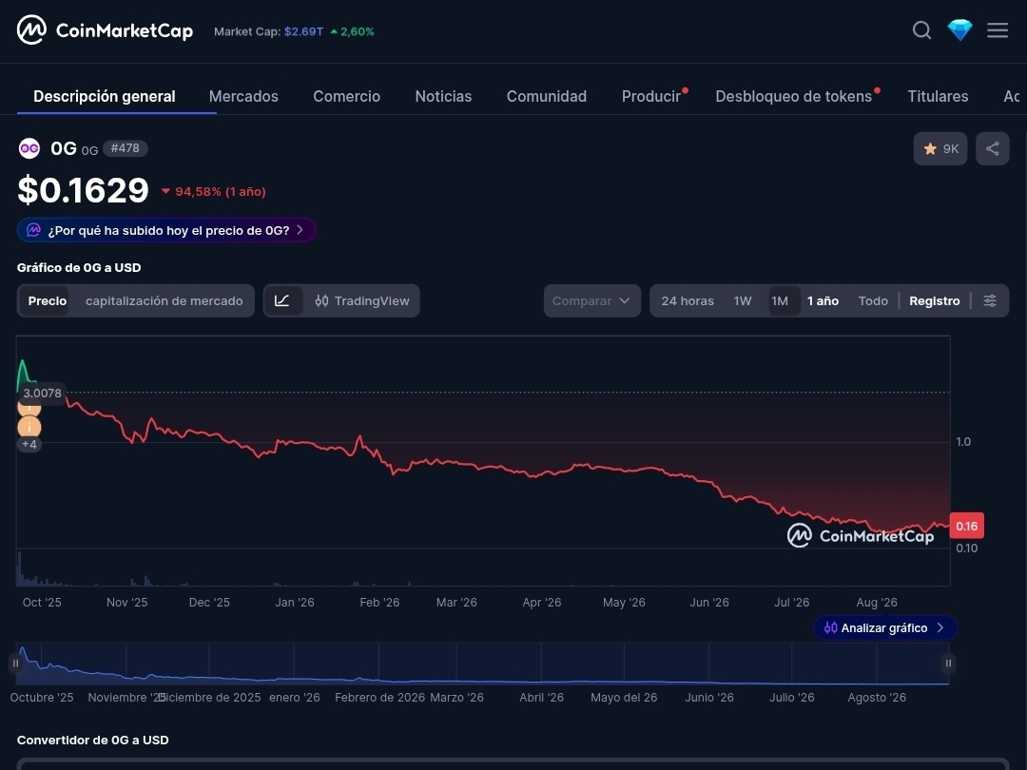Click the Feb '26 axis label
Screen dimensions: 1027x770
click(379, 603)
